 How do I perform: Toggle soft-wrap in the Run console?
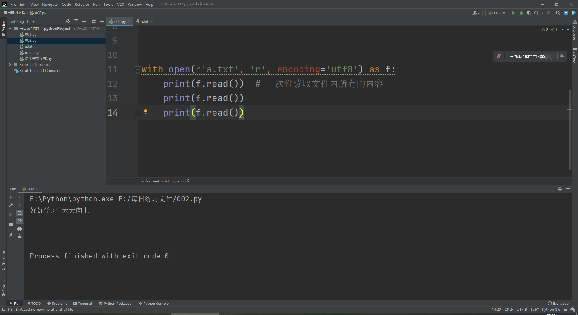(x=20, y=213)
